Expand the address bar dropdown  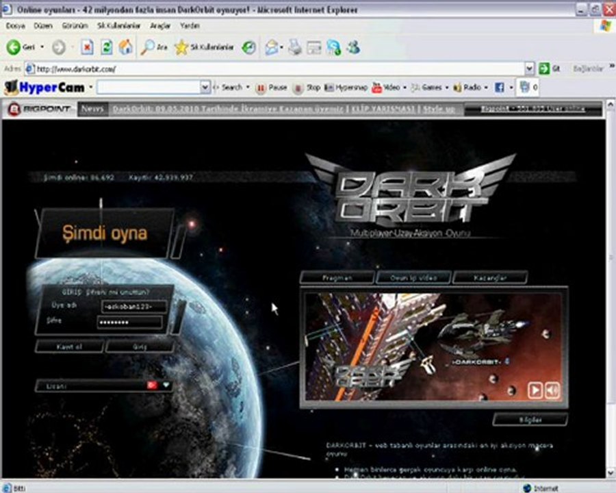click(530, 68)
